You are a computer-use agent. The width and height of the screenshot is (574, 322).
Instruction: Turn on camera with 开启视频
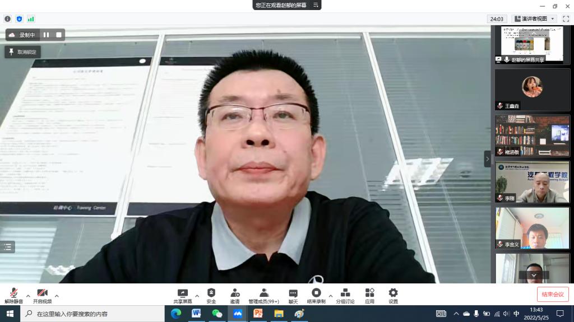(42, 296)
